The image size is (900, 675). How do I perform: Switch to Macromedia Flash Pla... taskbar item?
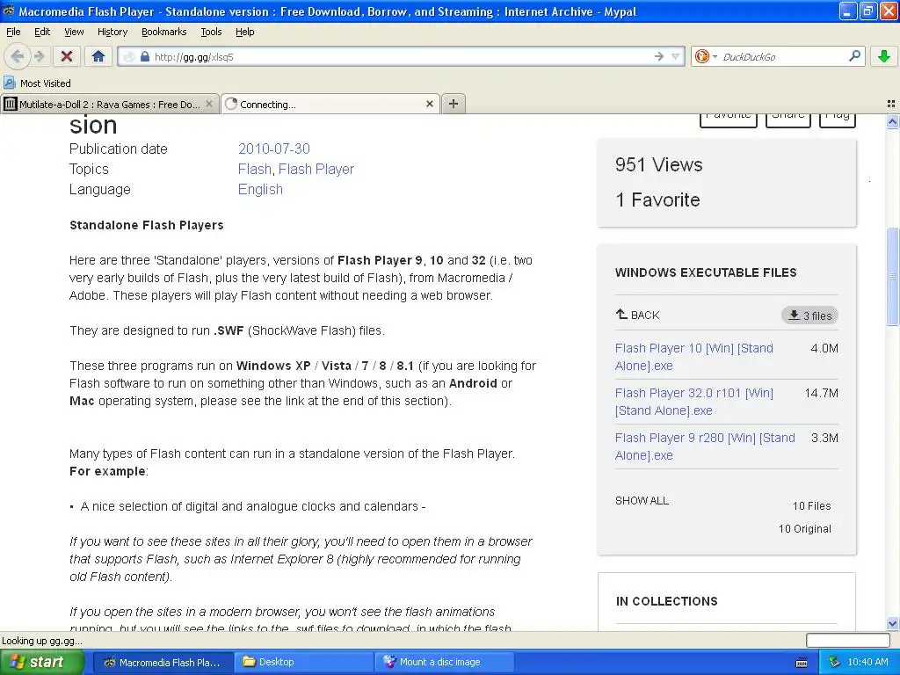click(163, 662)
